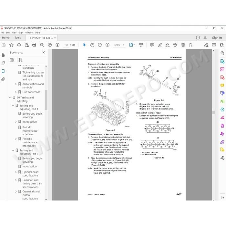Viewport: 226px width, 226px height.
Task: Go to the next page arrow
Action: [x=57, y=45]
